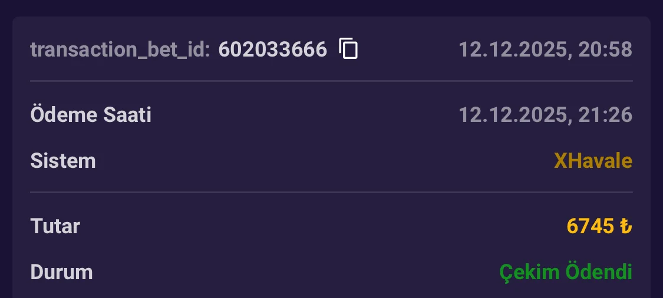
Task: Click the header date above Ödeme Saati
Action: pos(513,50)
